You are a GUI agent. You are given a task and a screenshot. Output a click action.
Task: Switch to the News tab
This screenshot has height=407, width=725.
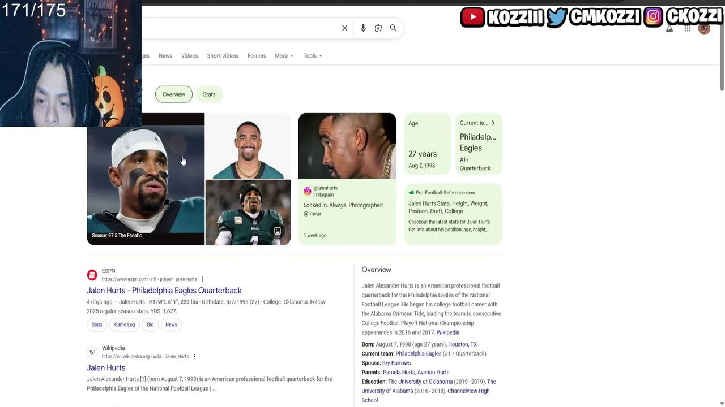coord(165,56)
